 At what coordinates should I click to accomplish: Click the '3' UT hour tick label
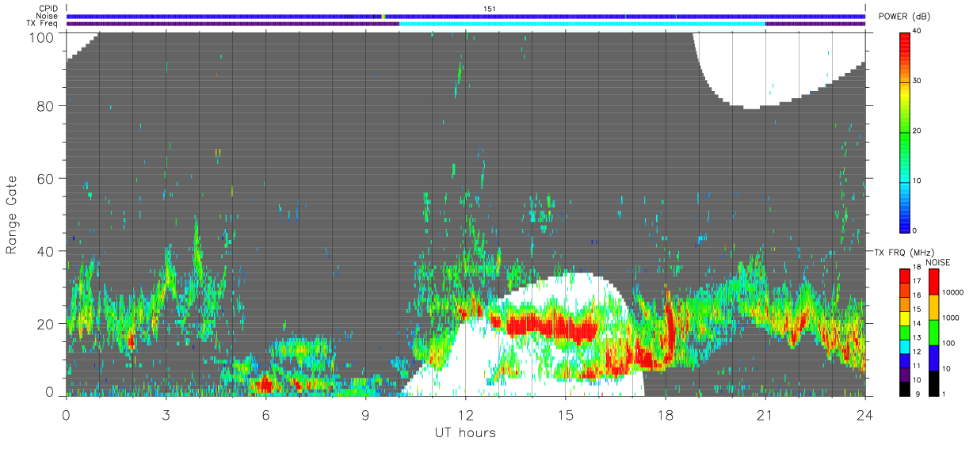pyautogui.click(x=166, y=414)
